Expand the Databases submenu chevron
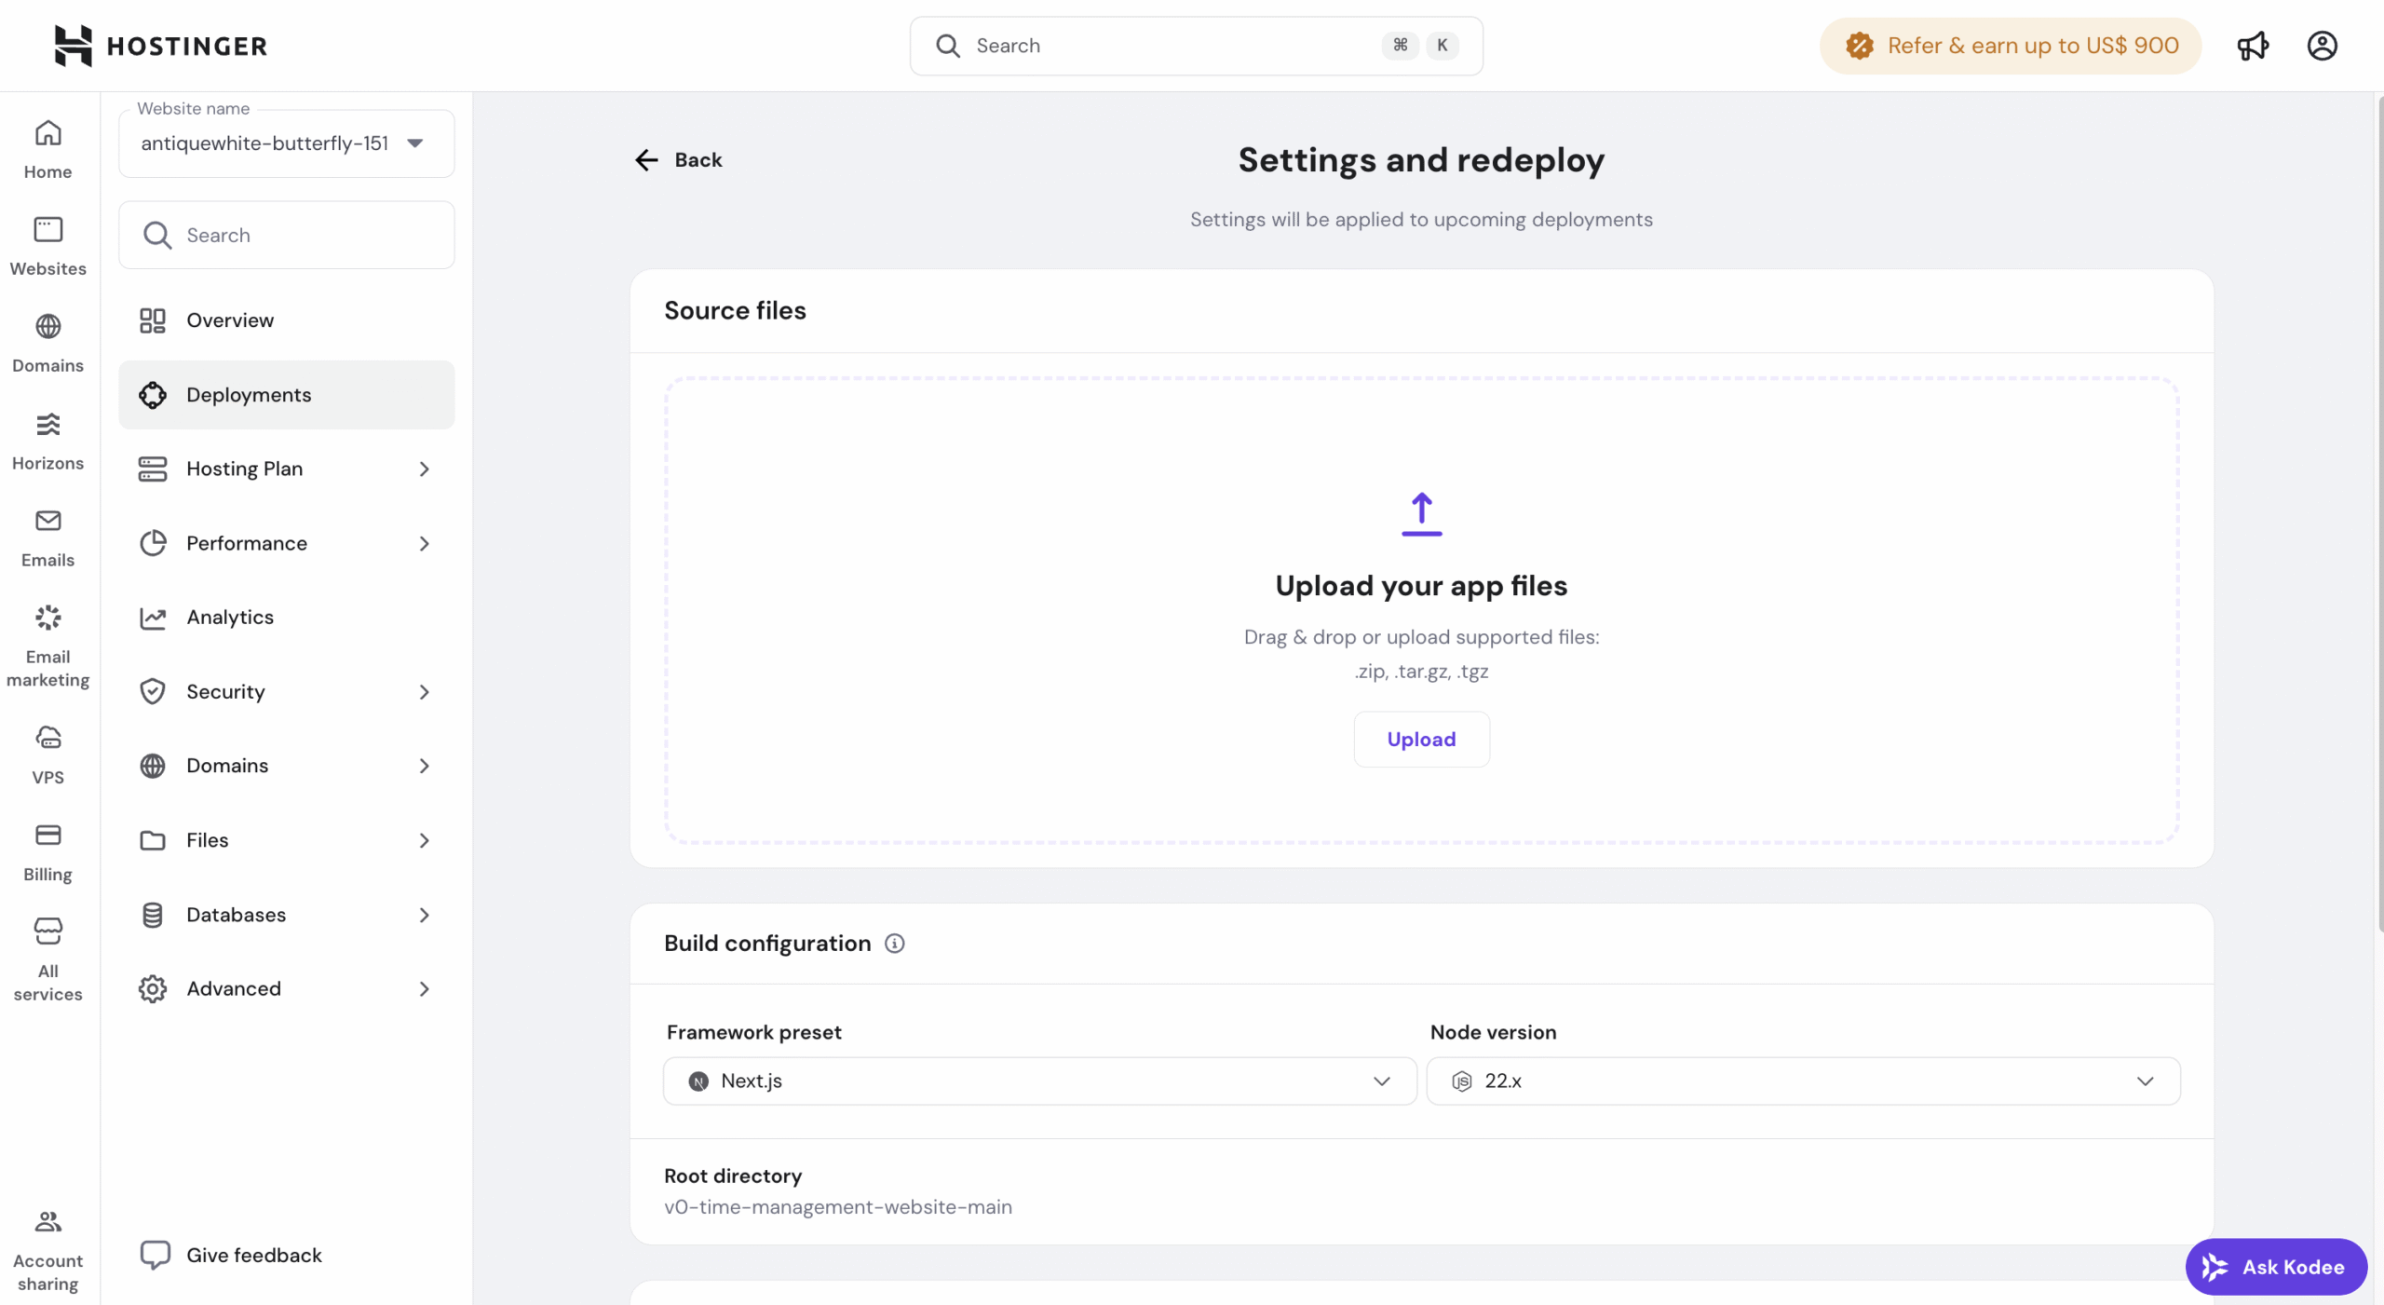2384x1305 pixels. point(424,915)
